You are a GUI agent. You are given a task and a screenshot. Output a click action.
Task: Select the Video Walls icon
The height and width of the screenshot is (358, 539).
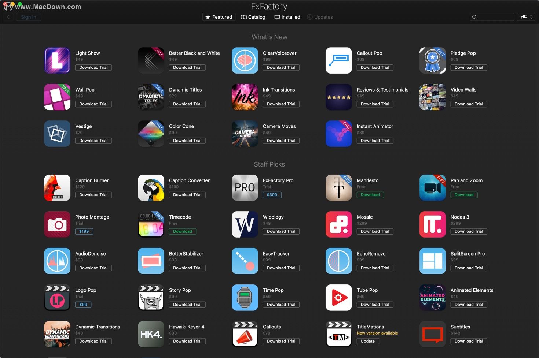coord(433,97)
